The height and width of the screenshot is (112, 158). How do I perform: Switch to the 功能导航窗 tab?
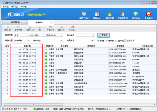(15, 22)
